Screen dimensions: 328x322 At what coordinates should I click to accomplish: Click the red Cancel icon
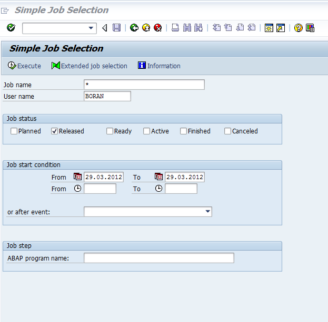158,28
